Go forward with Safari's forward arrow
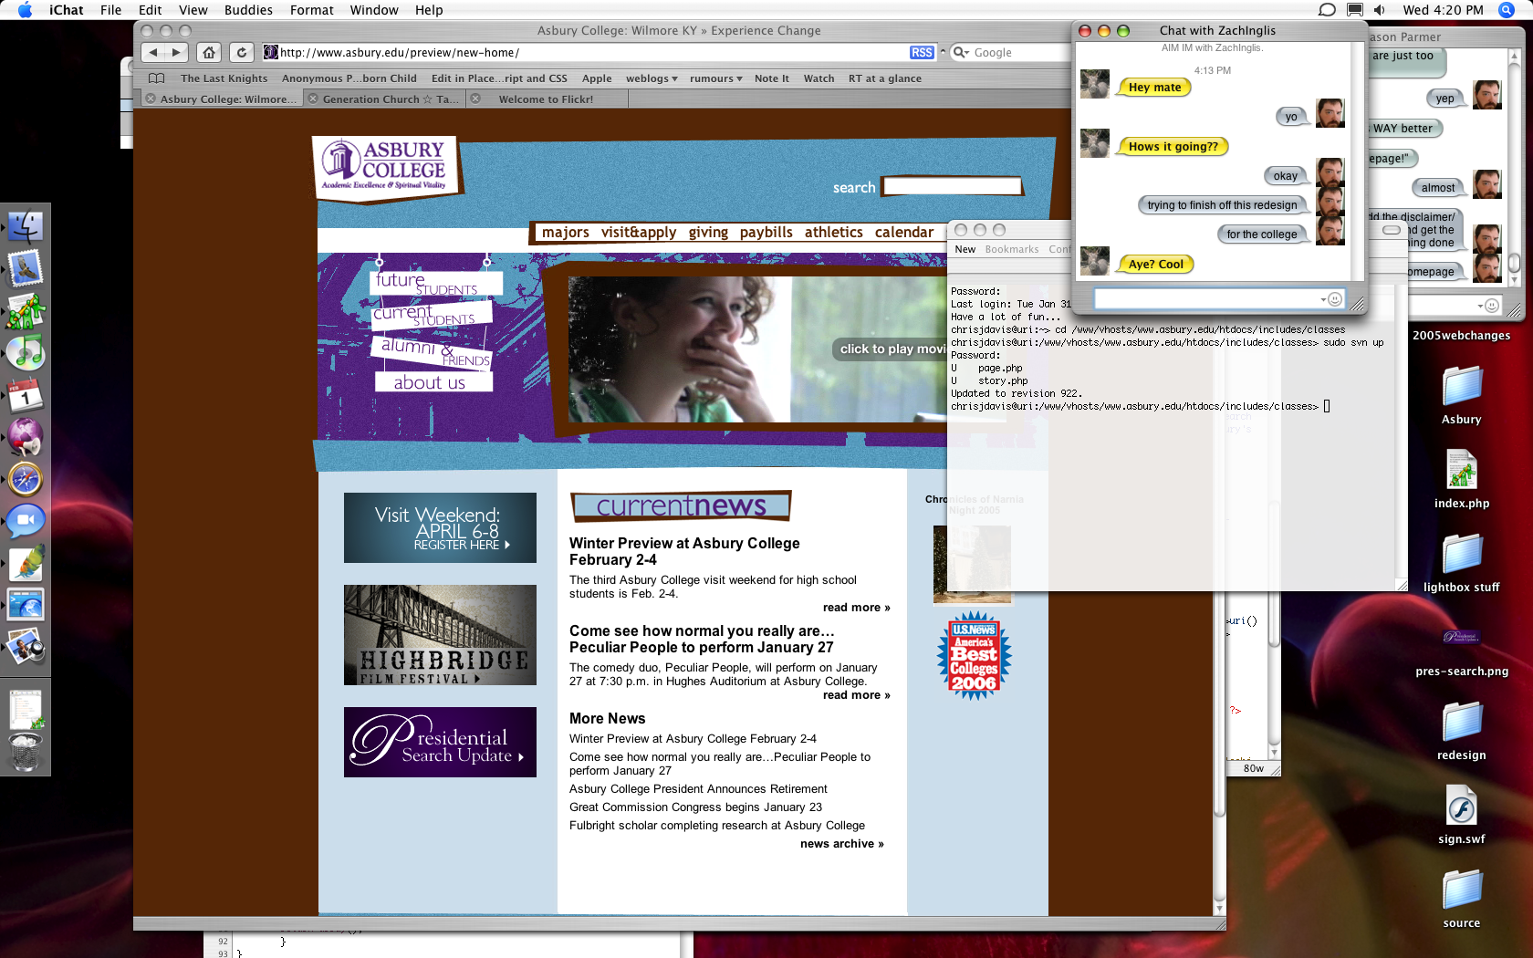 coord(177,52)
